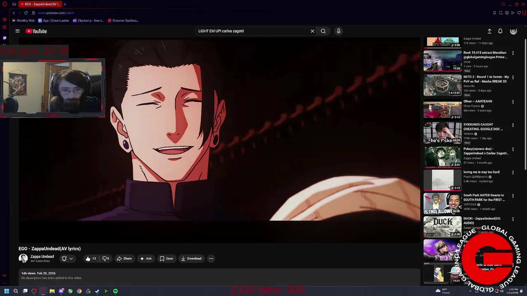Like the EGO video
This screenshot has width=527, height=296.
(91, 259)
